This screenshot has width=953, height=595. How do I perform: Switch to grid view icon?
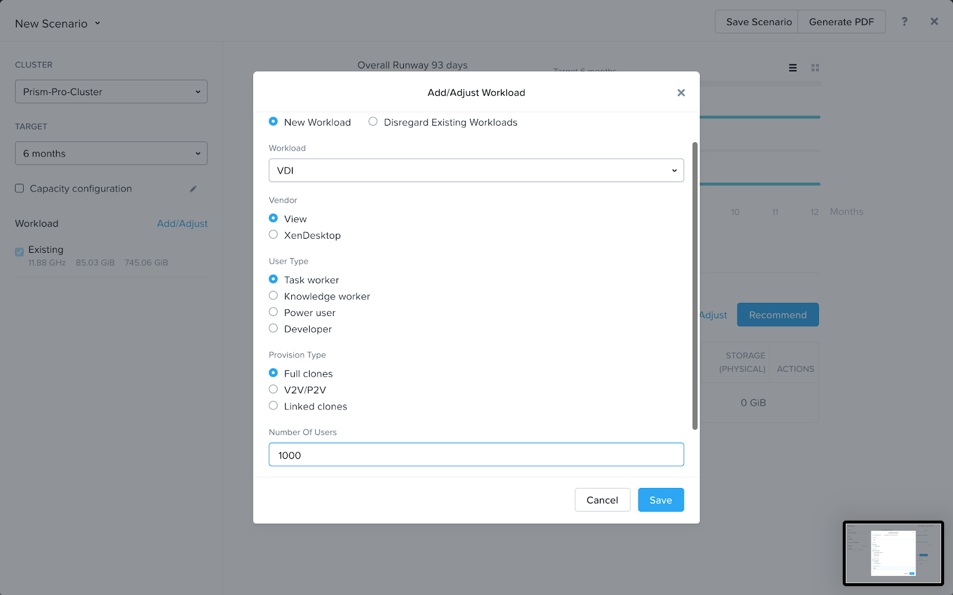pos(815,68)
